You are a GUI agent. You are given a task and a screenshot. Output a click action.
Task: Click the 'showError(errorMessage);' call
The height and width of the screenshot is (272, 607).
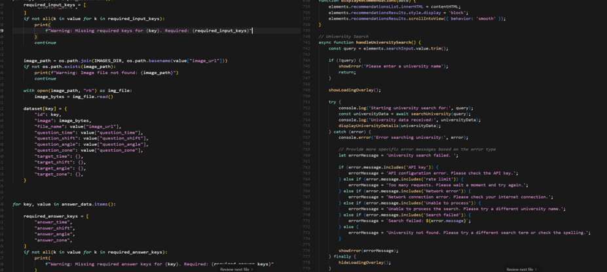point(368,250)
